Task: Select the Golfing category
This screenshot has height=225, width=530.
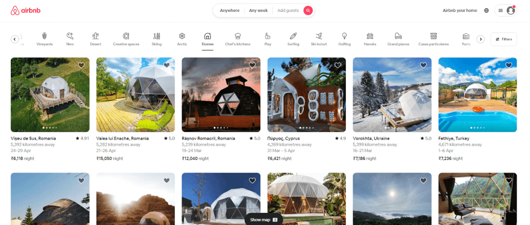Action: [344, 39]
